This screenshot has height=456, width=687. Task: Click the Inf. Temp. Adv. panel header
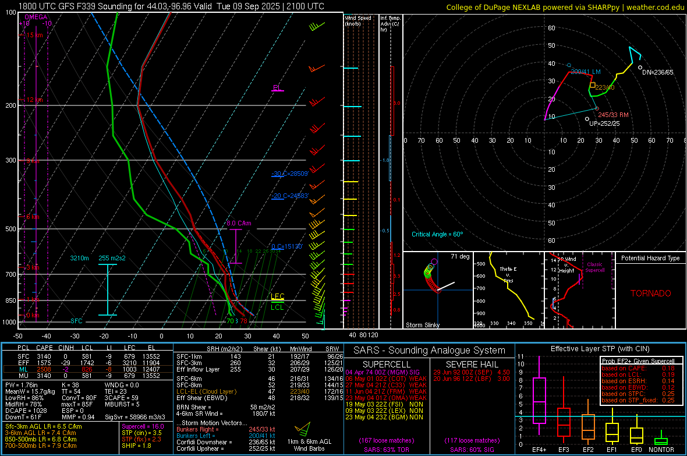tap(389, 24)
